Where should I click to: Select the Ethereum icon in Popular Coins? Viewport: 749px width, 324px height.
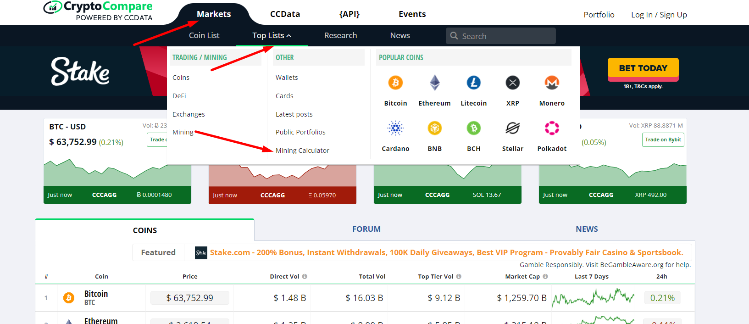point(434,83)
